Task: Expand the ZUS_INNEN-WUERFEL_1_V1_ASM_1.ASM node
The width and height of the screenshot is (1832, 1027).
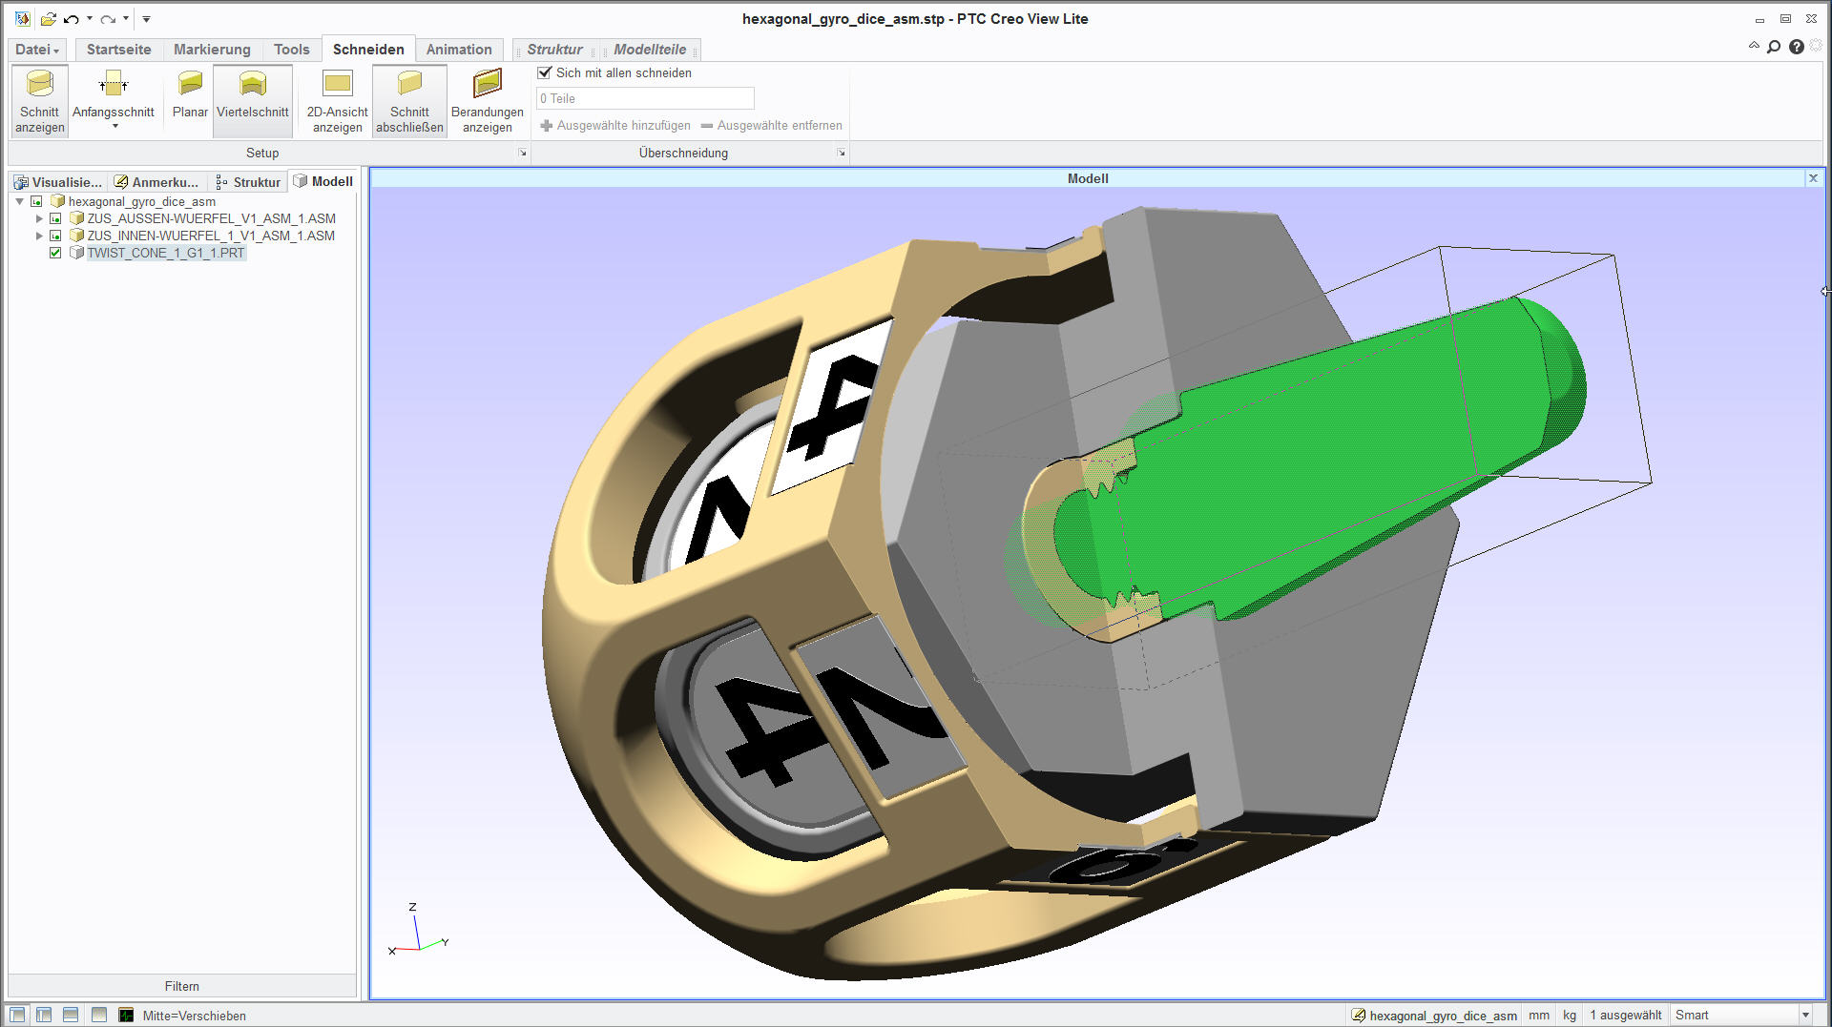Action: tap(39, 236)
